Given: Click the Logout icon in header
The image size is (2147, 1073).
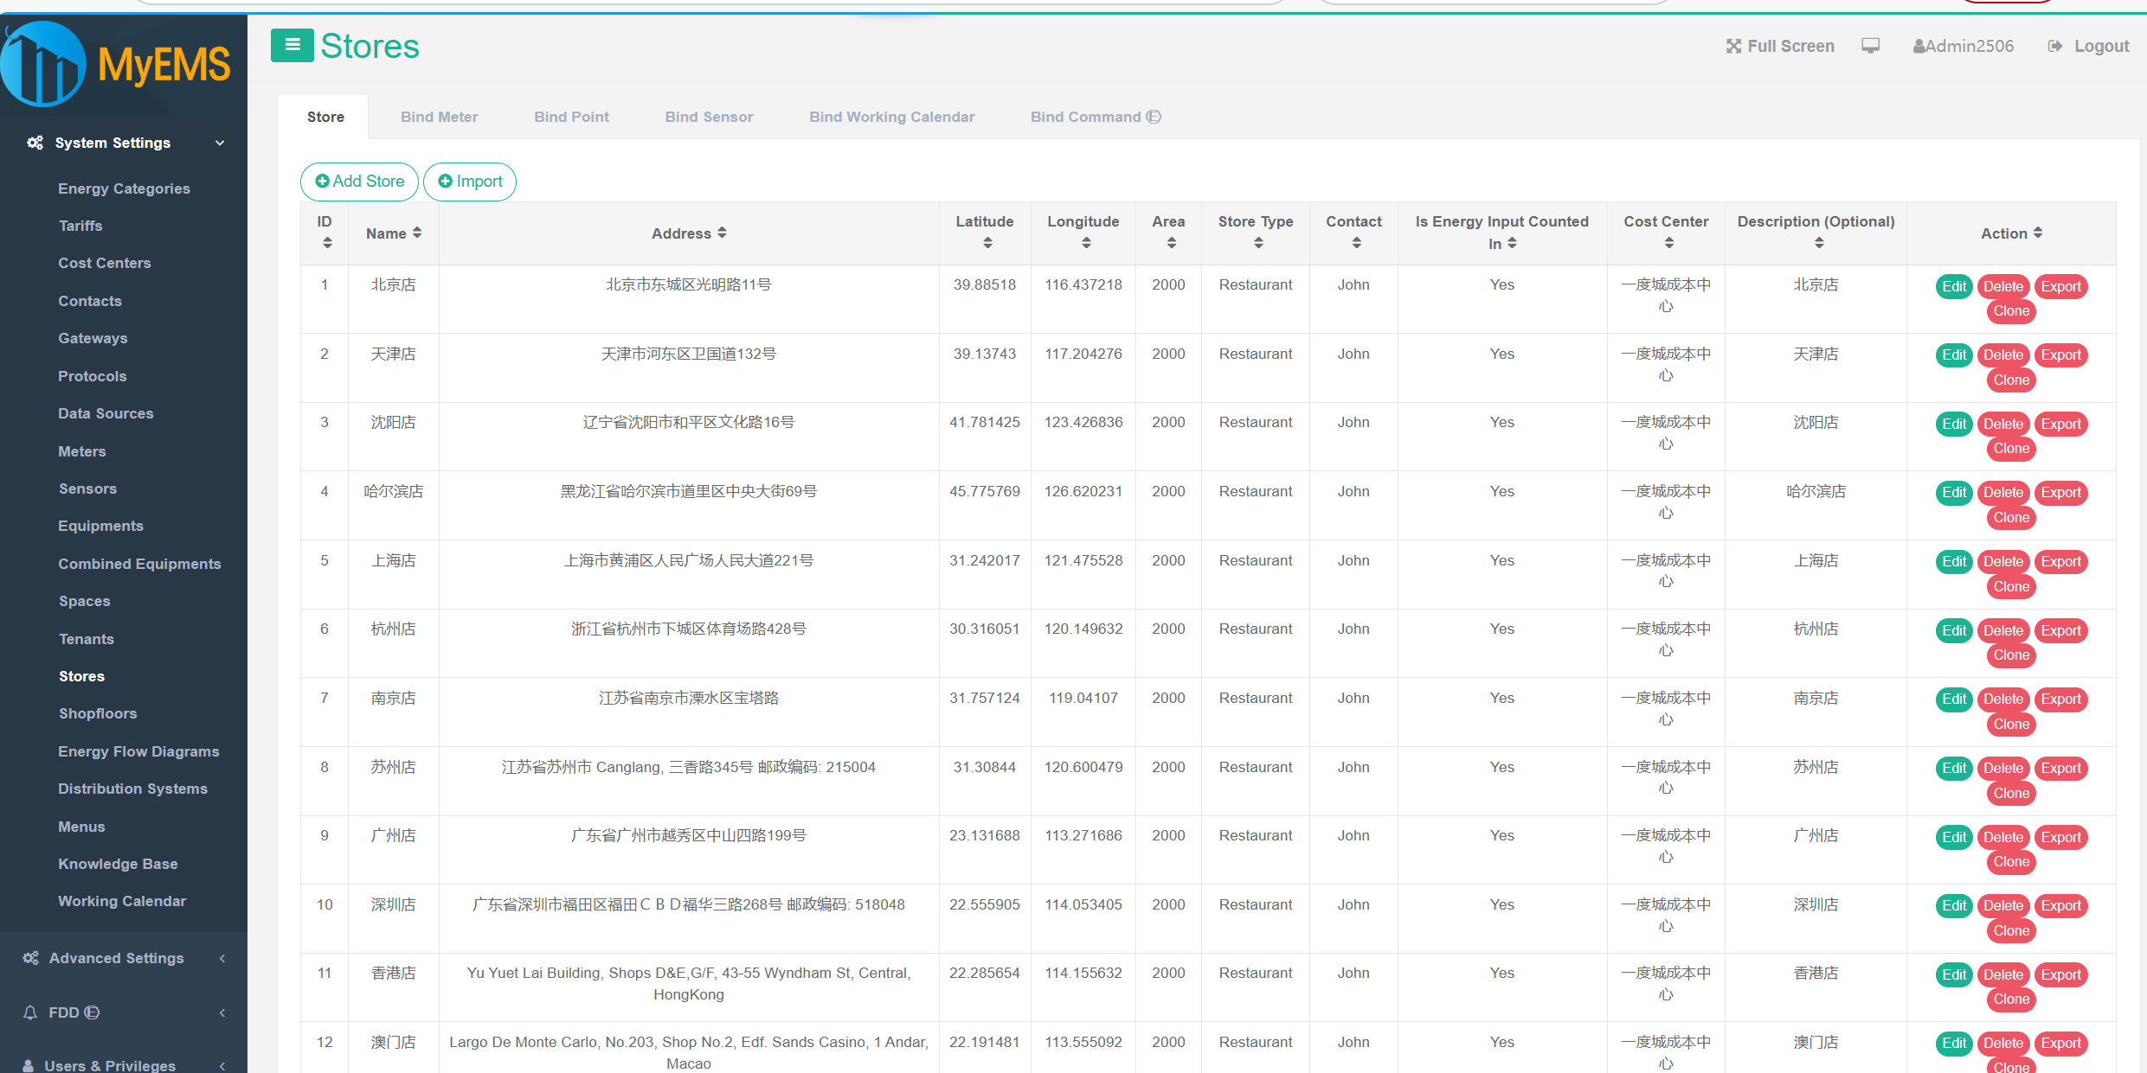Looking at the screenshot, I should (2055, 47).
